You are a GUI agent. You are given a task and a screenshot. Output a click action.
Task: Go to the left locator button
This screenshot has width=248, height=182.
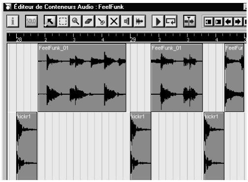[208, 22]
